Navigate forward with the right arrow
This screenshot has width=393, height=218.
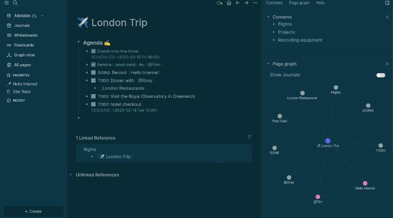246,3
